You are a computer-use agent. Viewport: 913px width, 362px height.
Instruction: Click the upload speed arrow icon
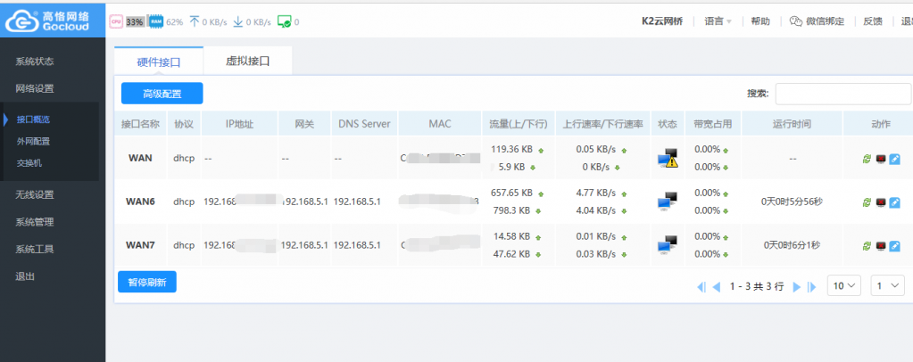195,21
